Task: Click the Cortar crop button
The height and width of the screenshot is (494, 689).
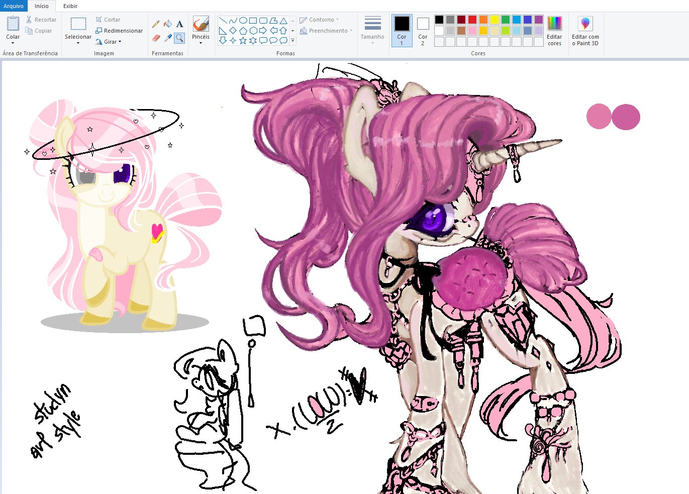Action: (108, 20)
